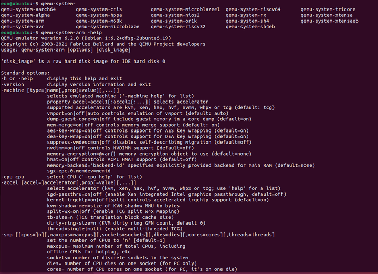Click the -version option line
The width and height of the screenshot is (378, 274).
coord(76,85)
